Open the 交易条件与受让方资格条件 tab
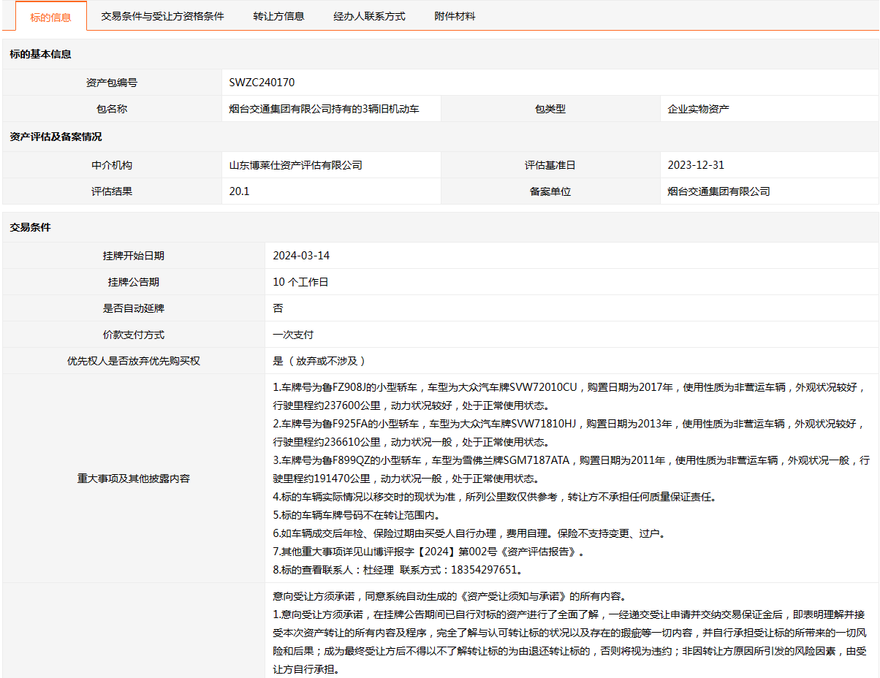The width and height of the screenshot is (880, 678). point(162,16)
